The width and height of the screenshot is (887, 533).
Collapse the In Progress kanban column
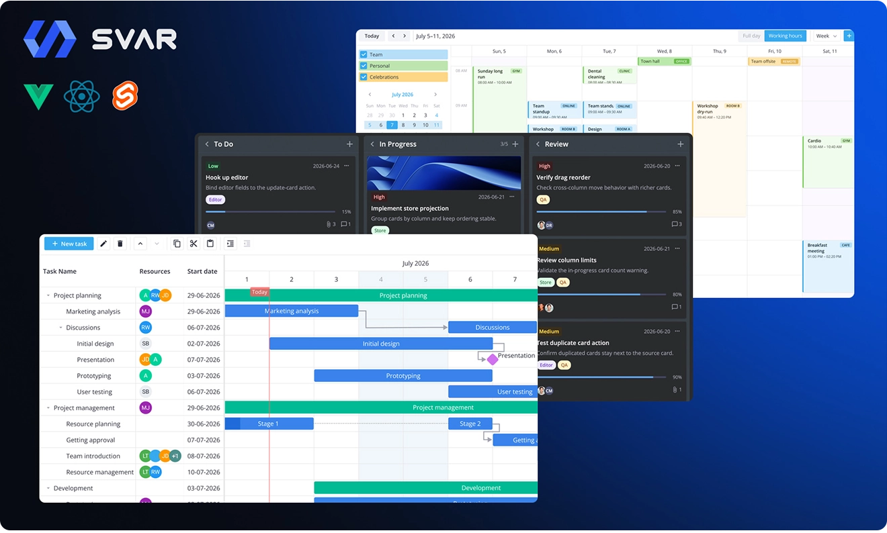372,144
